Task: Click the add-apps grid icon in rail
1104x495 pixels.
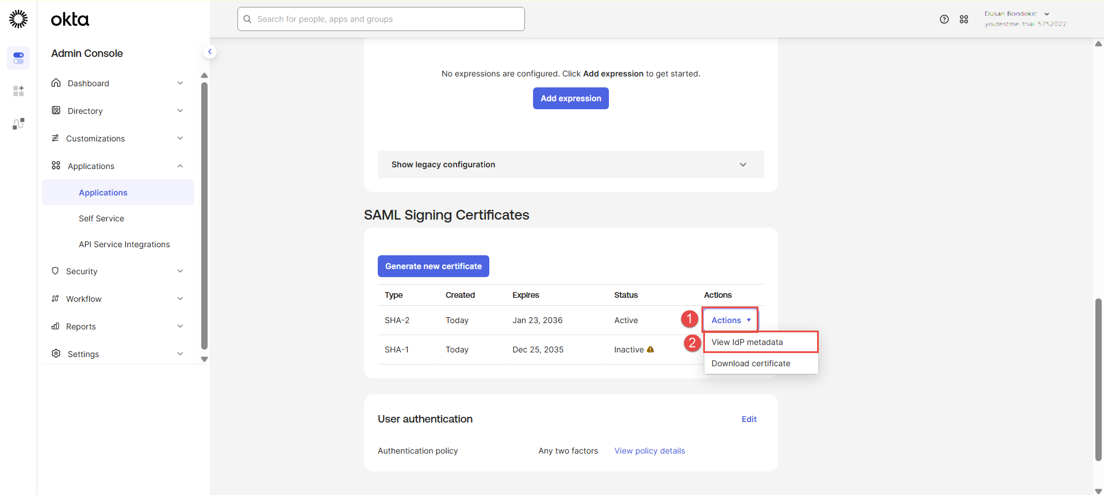Action: [x=18, y=91]
